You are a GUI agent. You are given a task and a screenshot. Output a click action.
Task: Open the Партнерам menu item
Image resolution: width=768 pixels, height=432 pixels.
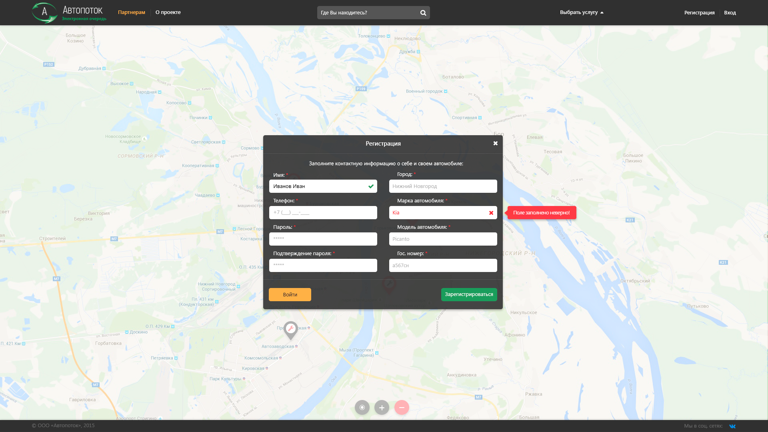tap(131, 12)
